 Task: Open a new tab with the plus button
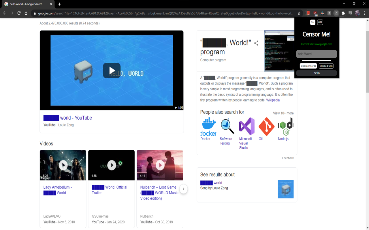[x=59, y=4]
